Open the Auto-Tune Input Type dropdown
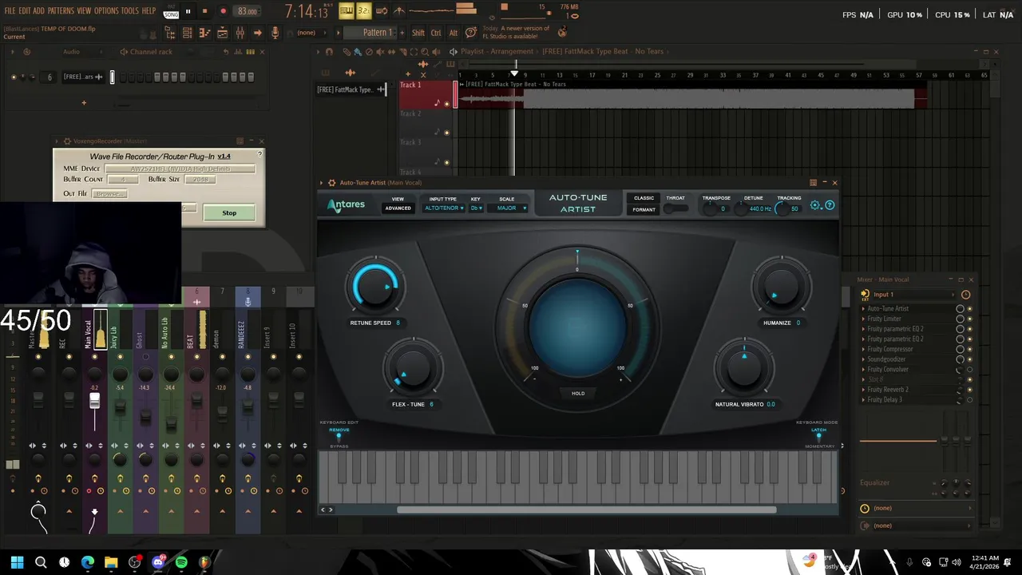 pyautogui.click(x=443, y=208)
